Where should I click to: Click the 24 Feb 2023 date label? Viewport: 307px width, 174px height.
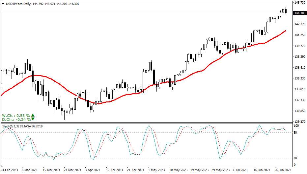(x=9, y=170)
